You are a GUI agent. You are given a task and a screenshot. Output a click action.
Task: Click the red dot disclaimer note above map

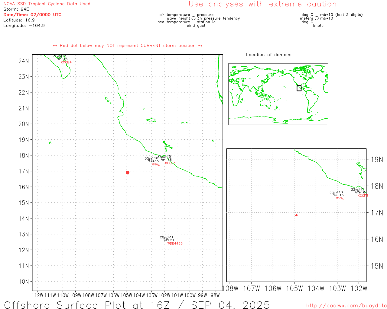point(128,46)
